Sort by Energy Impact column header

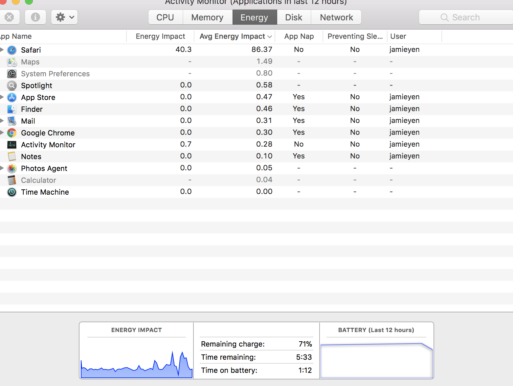160,36
